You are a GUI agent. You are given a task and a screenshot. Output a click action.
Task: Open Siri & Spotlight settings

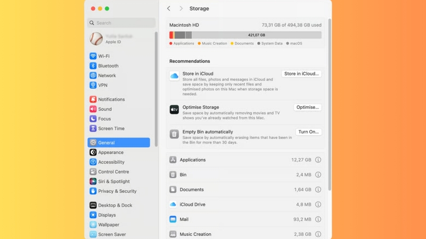coord(119,181)
